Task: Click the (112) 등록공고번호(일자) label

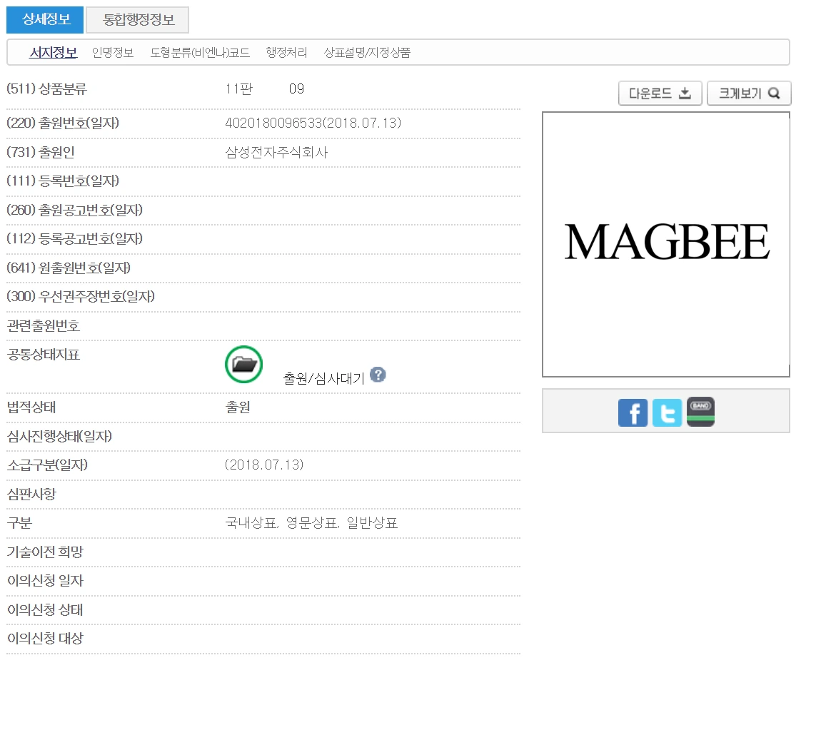Action: point(75,239)
